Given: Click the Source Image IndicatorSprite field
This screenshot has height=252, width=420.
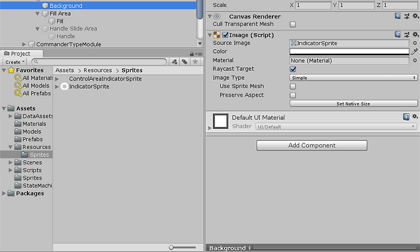Looking at the screenshot, I should pyautogui.click(x=349, y=43).
